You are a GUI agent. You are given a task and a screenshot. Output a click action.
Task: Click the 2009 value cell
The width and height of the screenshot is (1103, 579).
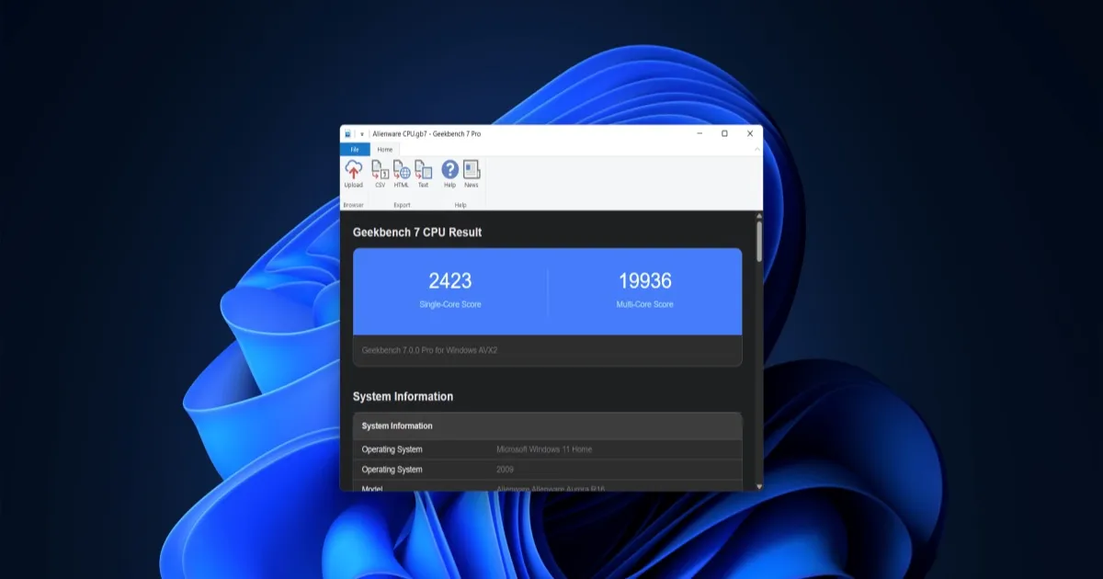pyautogui.click(x=506, y=470)
